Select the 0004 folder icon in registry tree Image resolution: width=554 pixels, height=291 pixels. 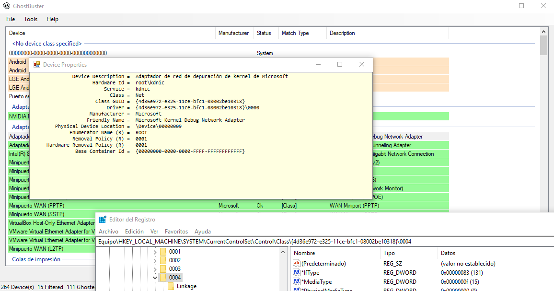pyautogui.click(x=163, y=278)
